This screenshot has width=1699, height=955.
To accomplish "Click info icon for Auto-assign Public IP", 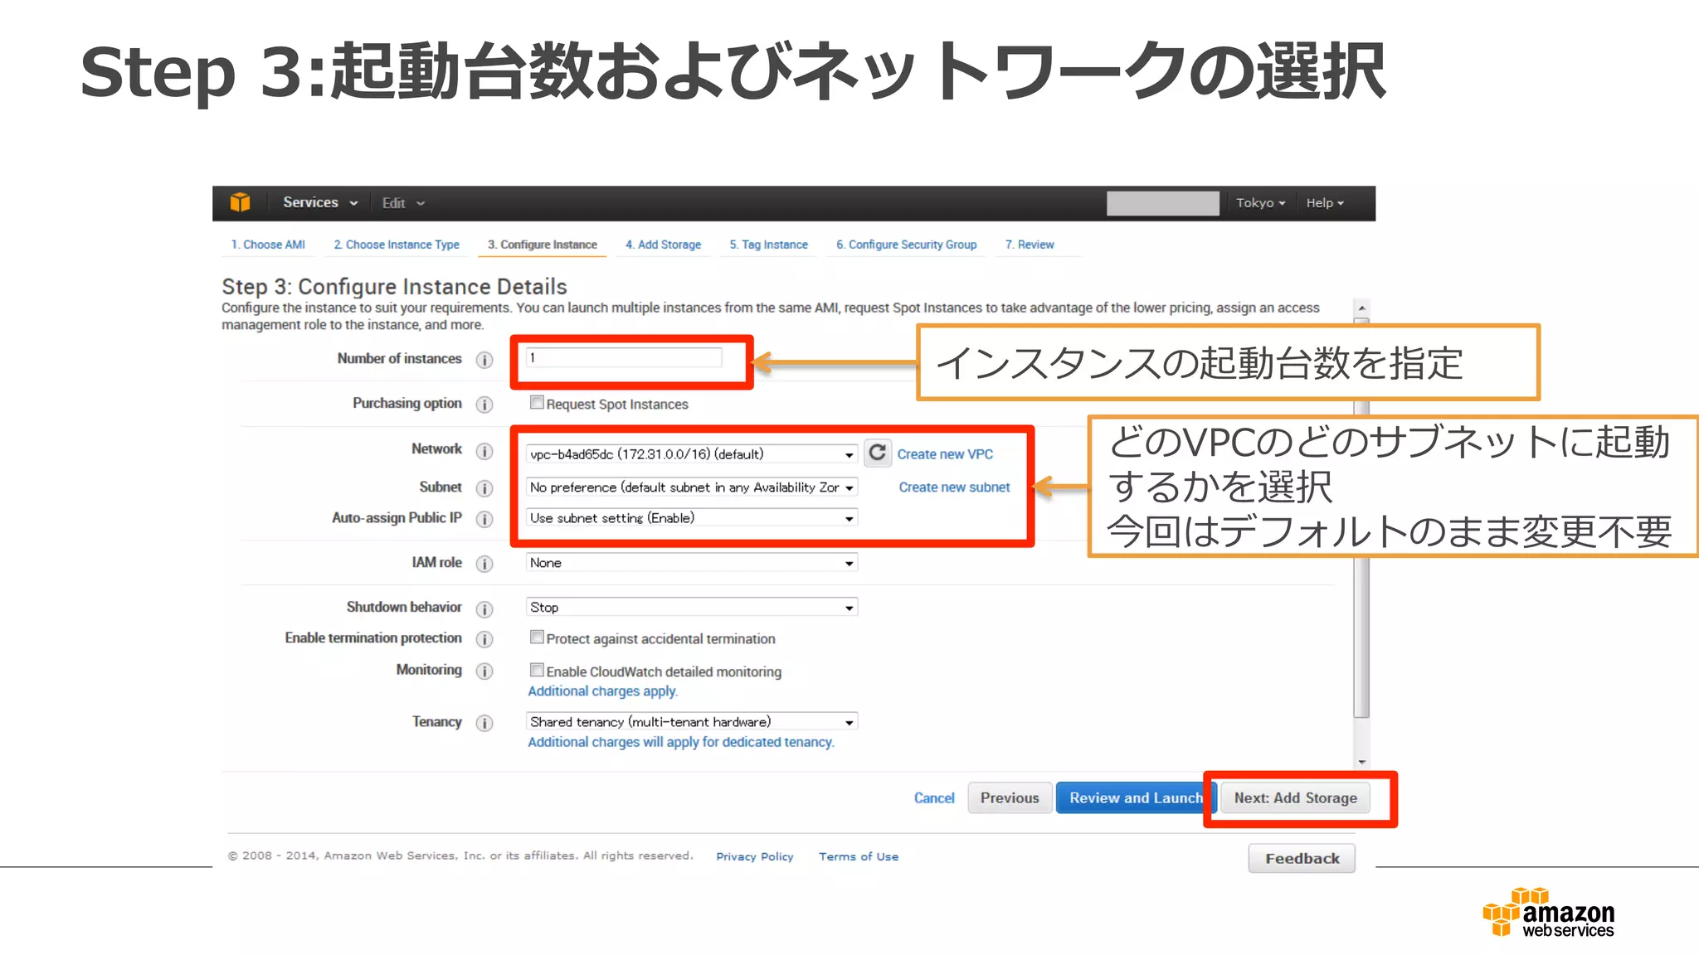I will pyautogui.click(x=484, y=519).
